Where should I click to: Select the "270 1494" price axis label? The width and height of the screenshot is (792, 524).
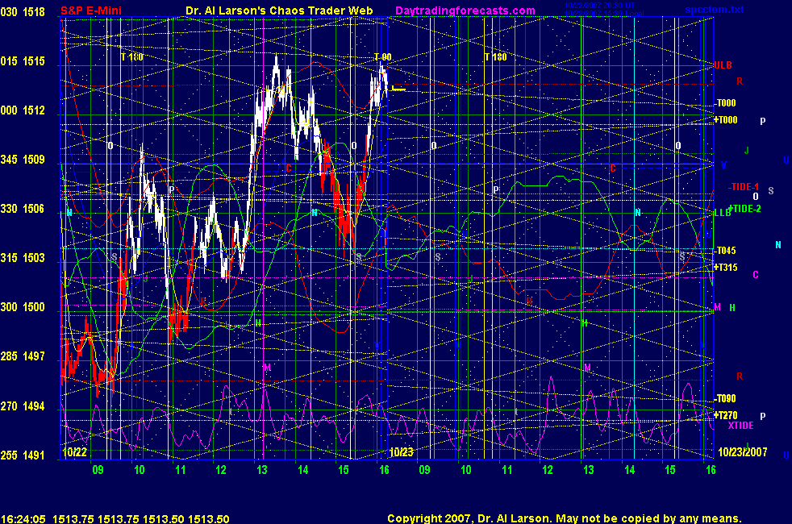click(x=23, y=405)
